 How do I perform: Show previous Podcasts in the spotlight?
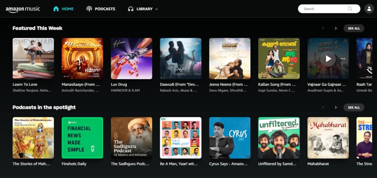click(x=323, y=107)
